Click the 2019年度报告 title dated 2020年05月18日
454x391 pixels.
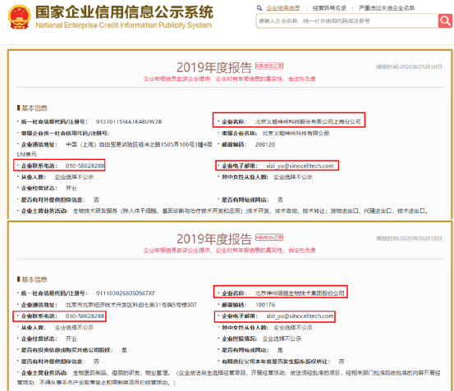tap(214, 67)
